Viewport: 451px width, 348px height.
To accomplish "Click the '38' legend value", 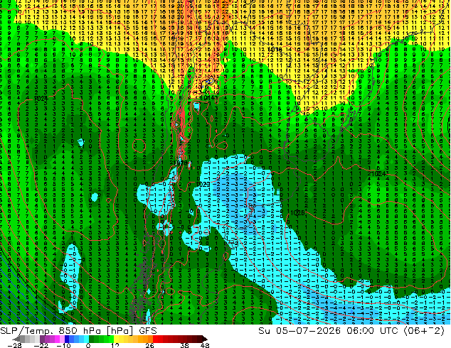I will tap(184, 345).
